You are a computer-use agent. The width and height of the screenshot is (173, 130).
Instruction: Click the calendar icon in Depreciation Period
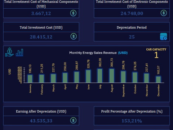(x=164, y=36)
